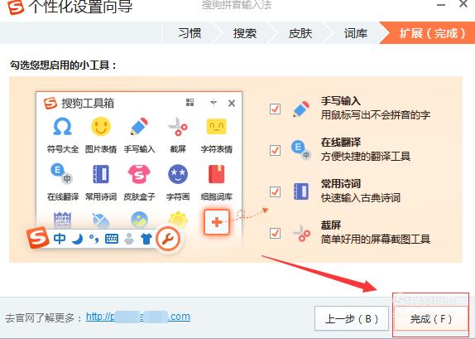Close the 搜狗工具箱 panel
The width and height of the screenshot is (475, 339).
click(x=232, y=103)
